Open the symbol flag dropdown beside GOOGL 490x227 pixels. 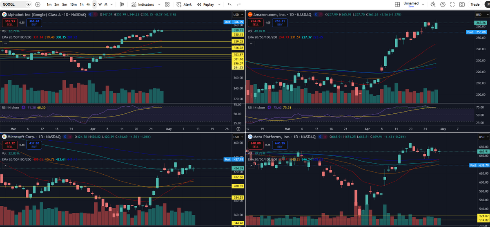(28, 4)
